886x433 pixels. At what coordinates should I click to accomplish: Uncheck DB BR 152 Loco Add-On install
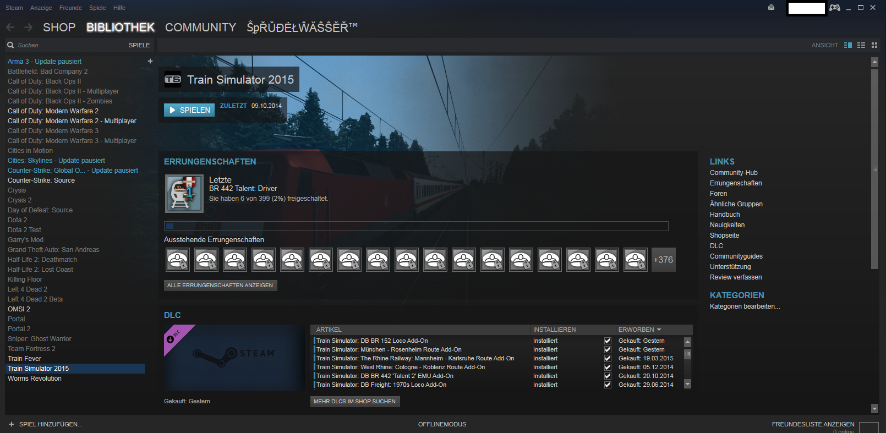click(x=608, y=341)
